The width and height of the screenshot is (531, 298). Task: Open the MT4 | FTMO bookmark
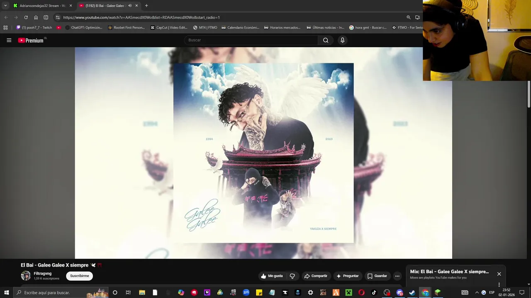click(205, 28)
